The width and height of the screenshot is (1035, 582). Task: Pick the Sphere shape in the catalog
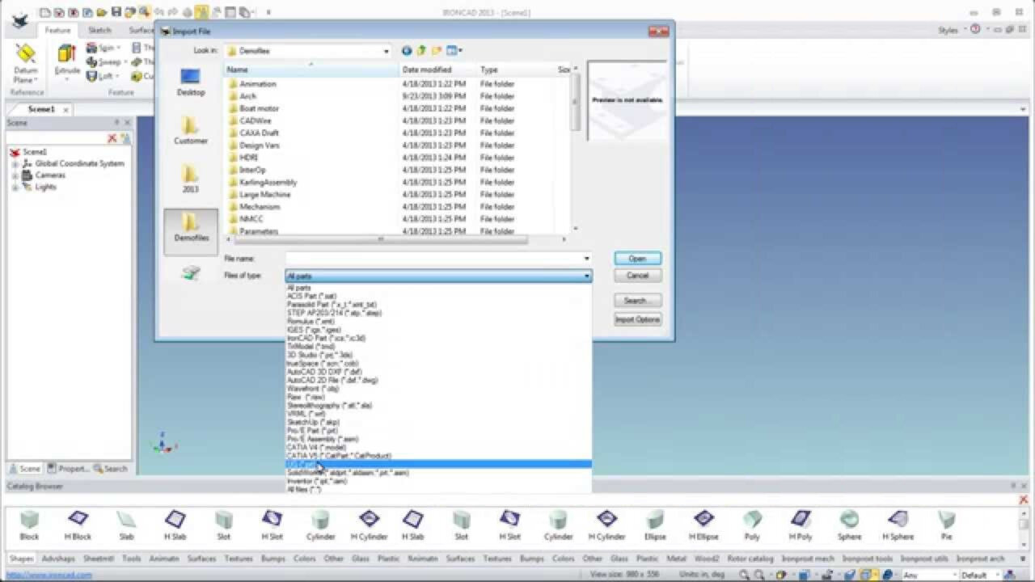click(849, 521)
